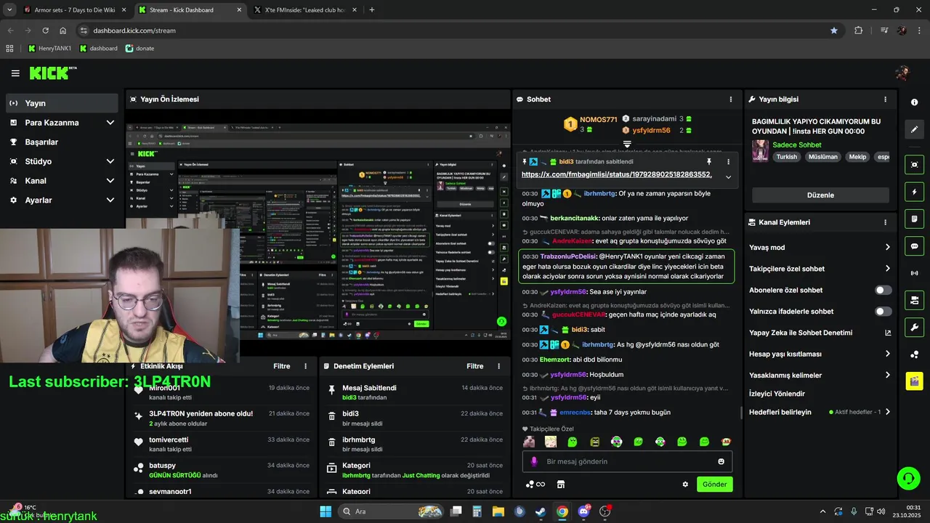This screenshot has width=930, height=523.
Task: Click the Windows taskbar search box
Action: pos(390,511)
